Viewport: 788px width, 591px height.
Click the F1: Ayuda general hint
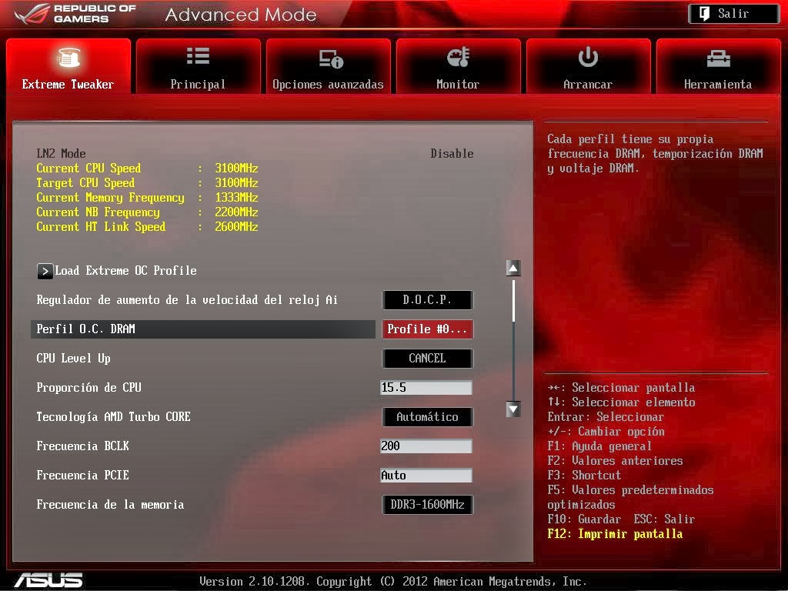(x=599, y=446)
